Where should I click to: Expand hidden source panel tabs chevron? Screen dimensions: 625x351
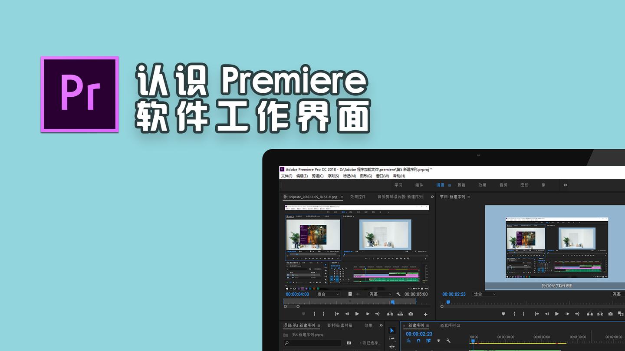tap(432, 197)
